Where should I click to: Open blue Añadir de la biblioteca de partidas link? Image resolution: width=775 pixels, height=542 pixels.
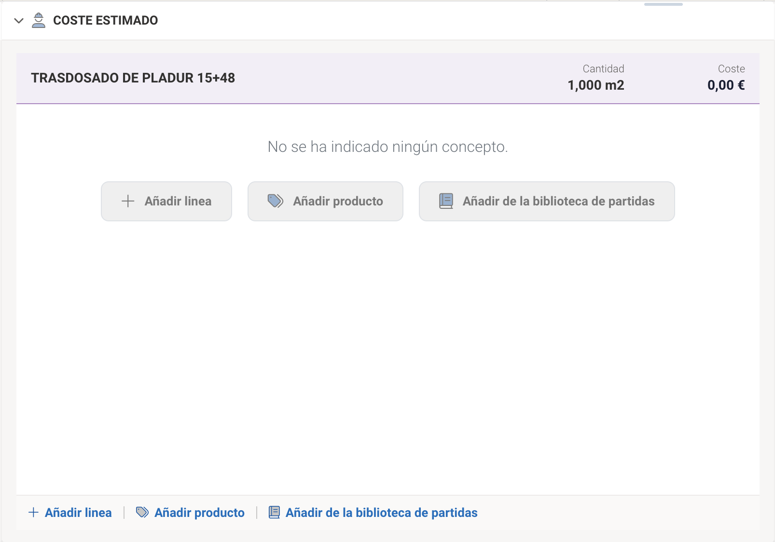381,513
